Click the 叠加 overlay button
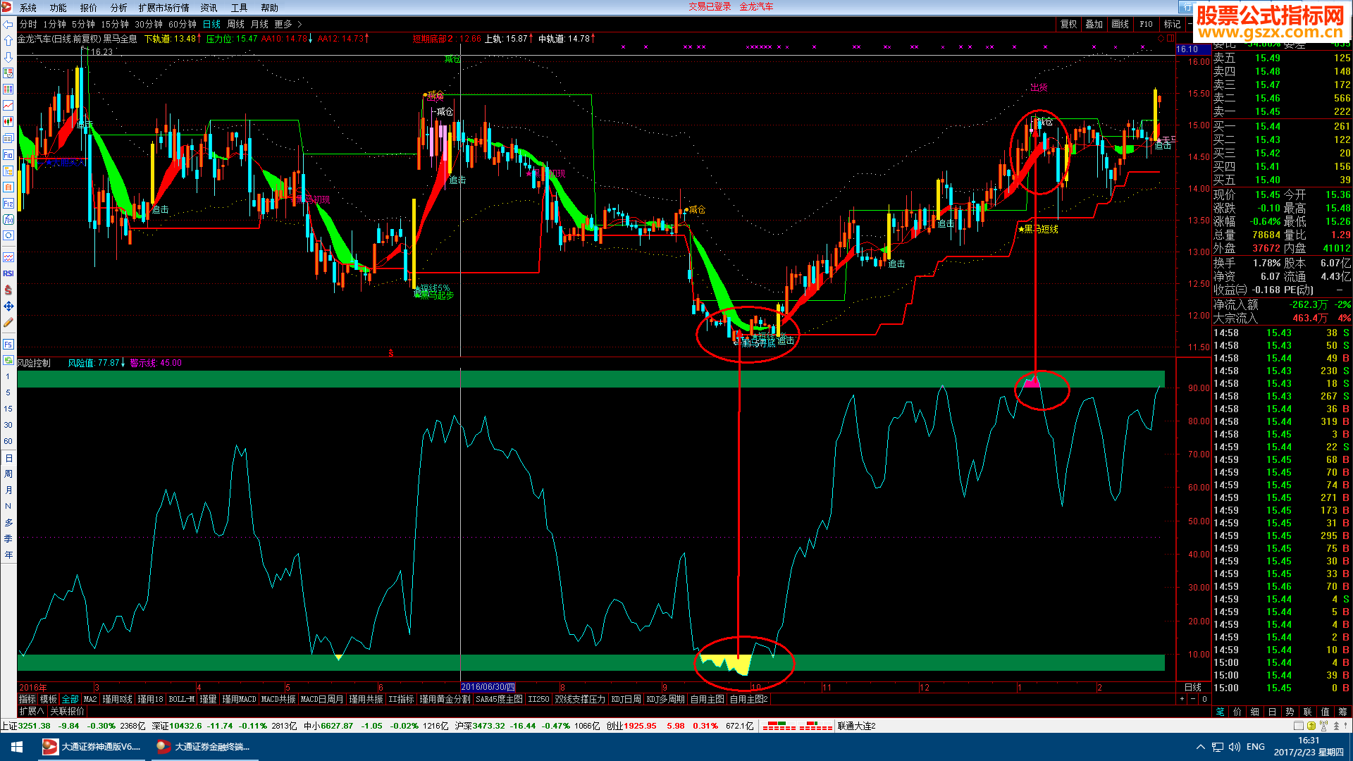1353x761 pixels. tap(1094, 24)
